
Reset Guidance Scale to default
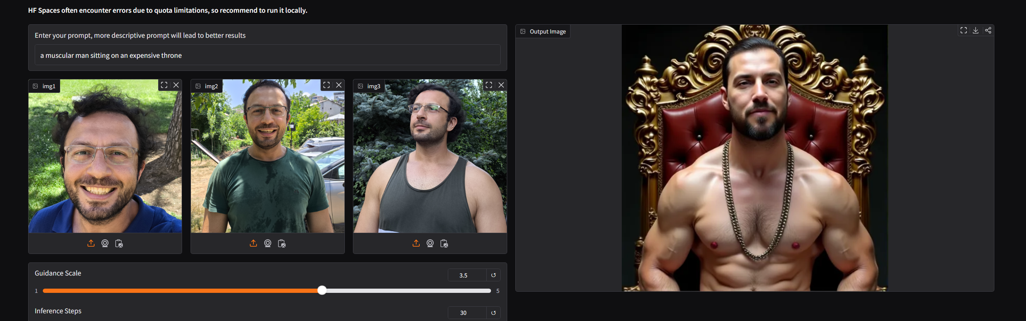(493, 275)
